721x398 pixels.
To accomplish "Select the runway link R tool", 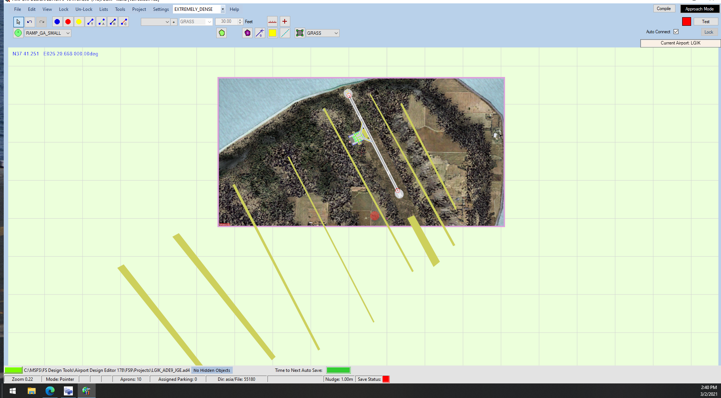I will (112, 22).
